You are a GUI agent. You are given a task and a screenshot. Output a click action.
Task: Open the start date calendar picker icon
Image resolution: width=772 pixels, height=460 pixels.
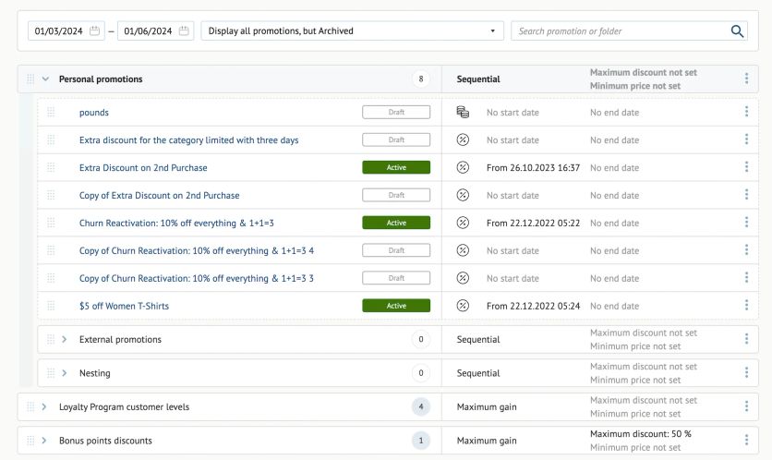94,31
